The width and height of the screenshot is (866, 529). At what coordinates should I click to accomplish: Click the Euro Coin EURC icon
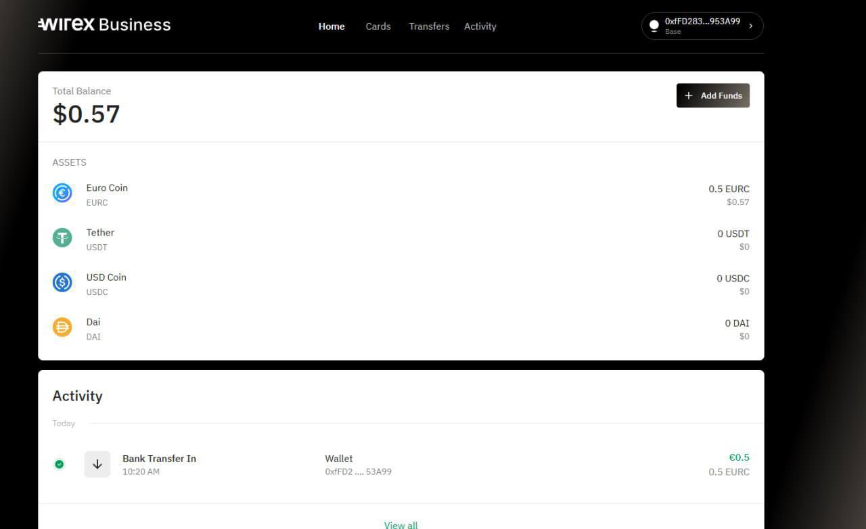click(62, 193)
